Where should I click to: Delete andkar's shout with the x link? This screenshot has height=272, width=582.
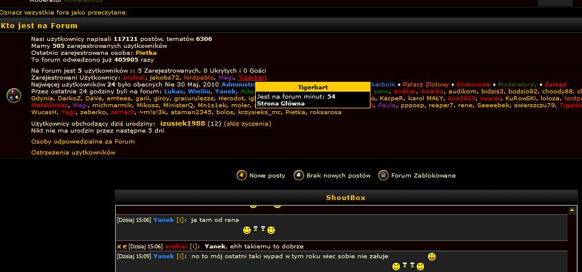tap(119, 247)
